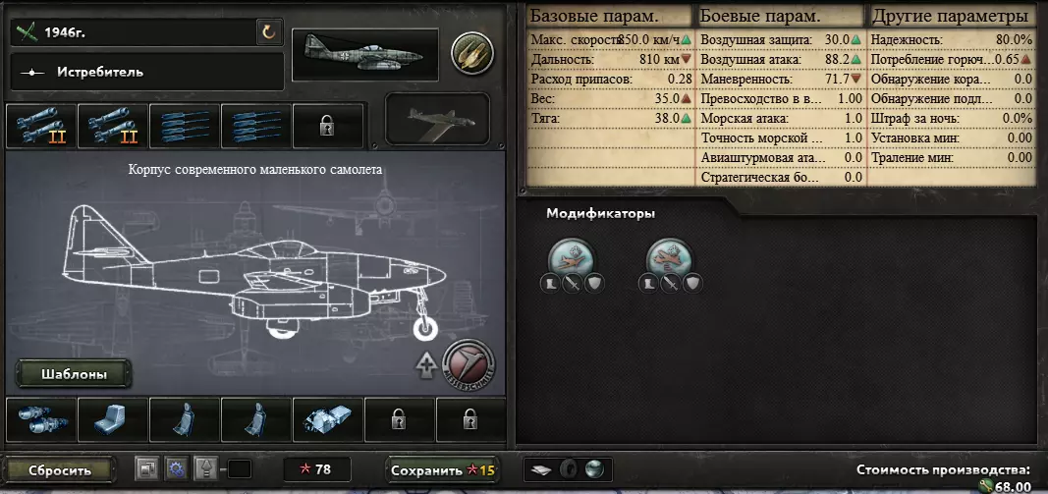Click the Сохранить button with 15 stars
1048x494 pixels.
(x=443, y=469)
